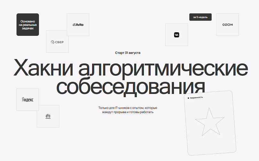The height and width of the screenshot is (161, 259).
Task: Click the orange highlighted 'IT' text
Action: (116, 108)
